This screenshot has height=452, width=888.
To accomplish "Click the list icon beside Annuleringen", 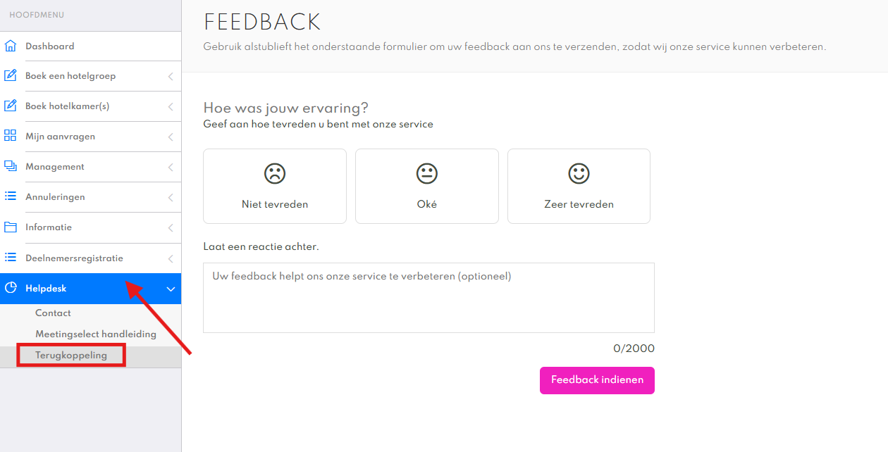I will pos(10,197).
